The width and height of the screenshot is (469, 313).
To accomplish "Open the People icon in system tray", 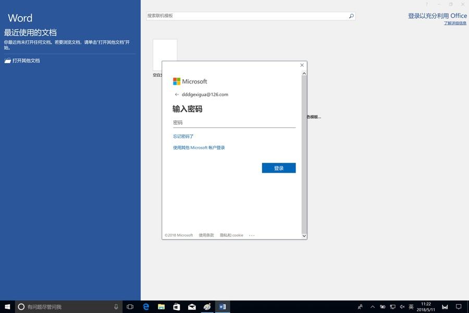I will click(x=361, y=307).
